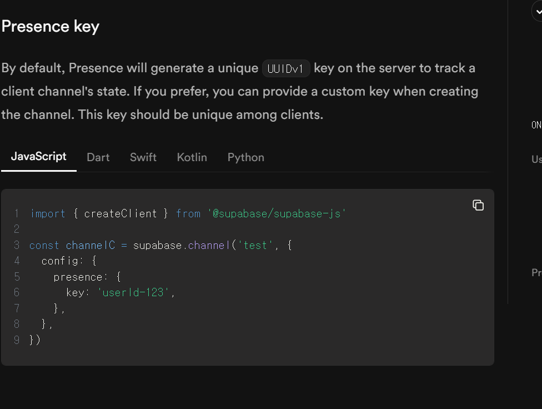
Task: Click the config: { code line
Action: pos(69,261)
